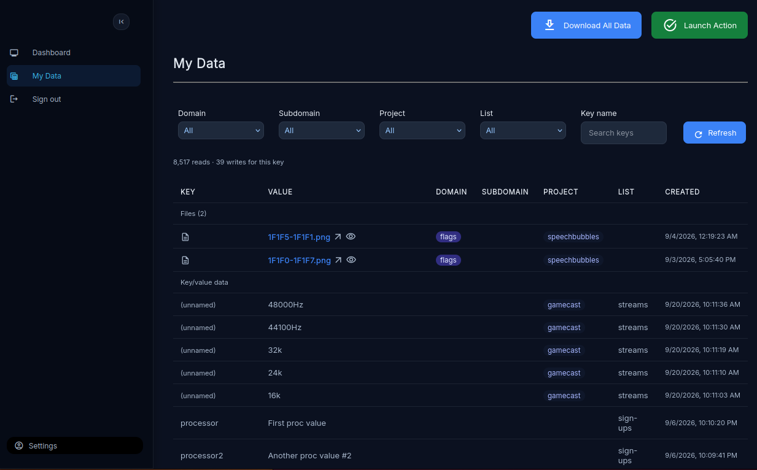The width and height of the screenshot is (757, 470).
Task: Click the Settings user icon
Action: point(19,446)
